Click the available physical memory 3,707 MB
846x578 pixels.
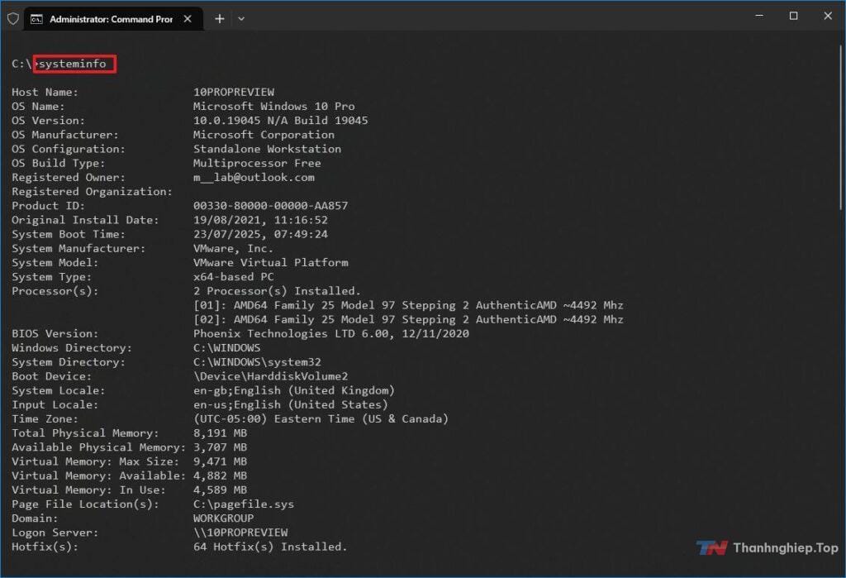coord(220,447)
